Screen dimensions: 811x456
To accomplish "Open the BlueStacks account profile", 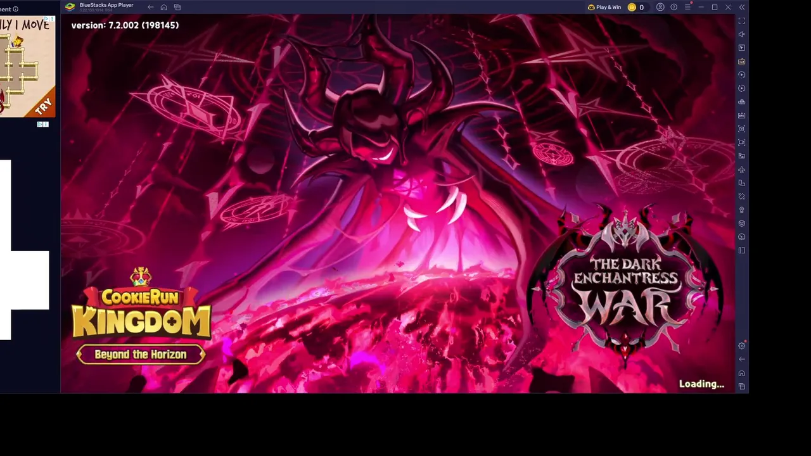I will tap(660, 7).
